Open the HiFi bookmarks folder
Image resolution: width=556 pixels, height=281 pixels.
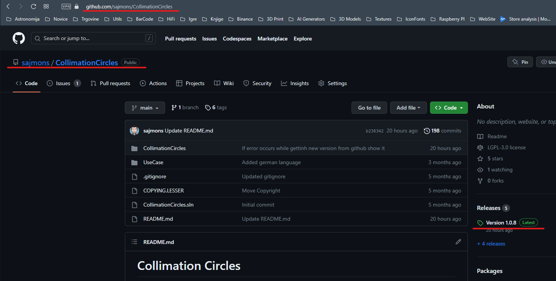(167, 19)
